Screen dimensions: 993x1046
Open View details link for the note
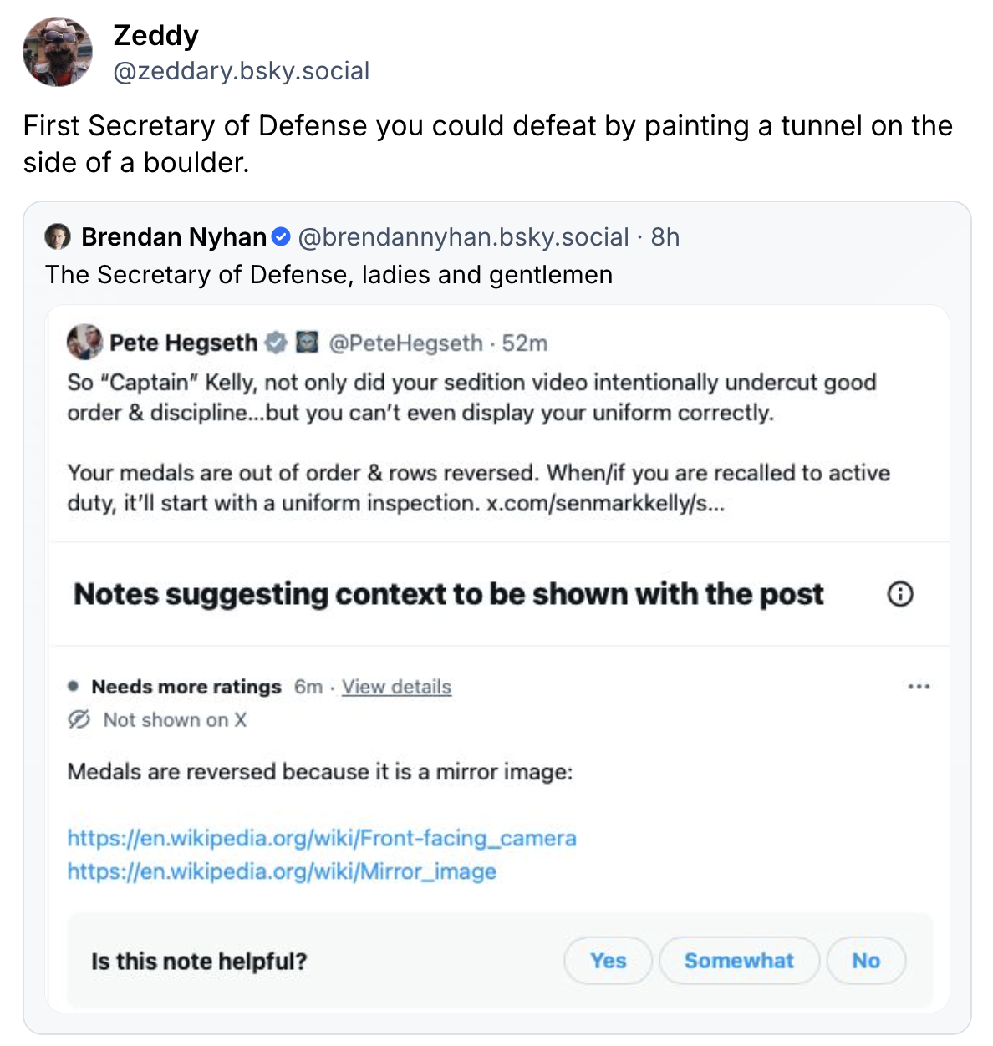pos(396,687)
